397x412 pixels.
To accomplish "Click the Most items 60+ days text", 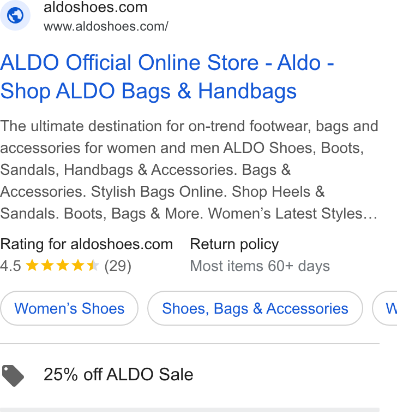I will [x=260, y=266].
